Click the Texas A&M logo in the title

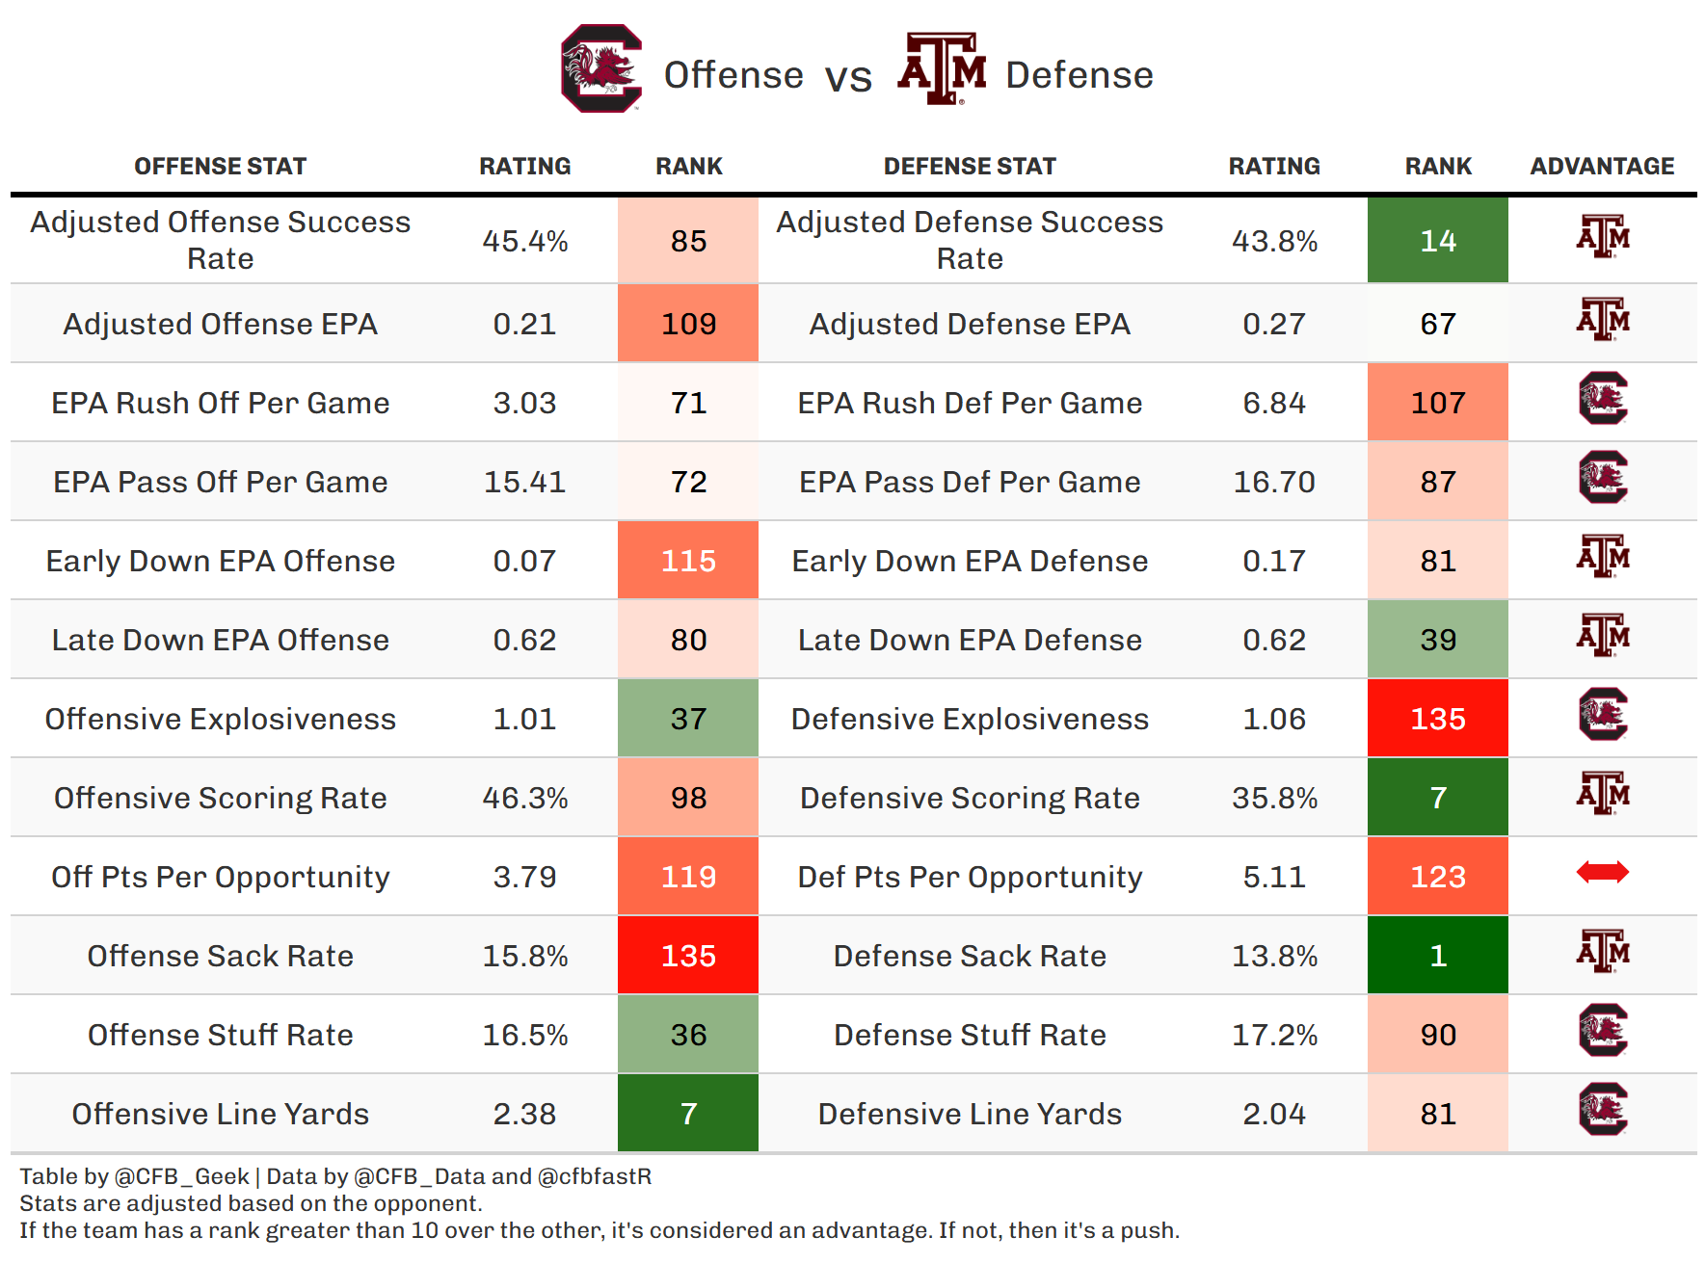tap(942, 68)
